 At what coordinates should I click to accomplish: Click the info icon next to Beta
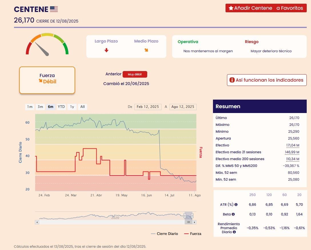[x=233, y=214]
